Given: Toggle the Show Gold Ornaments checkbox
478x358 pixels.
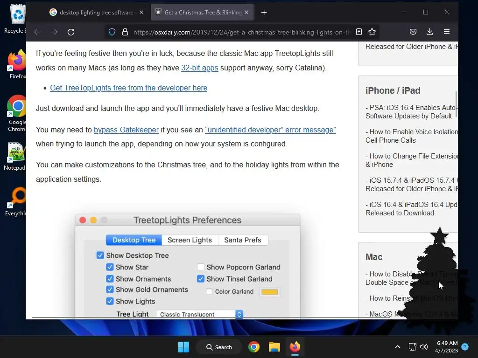Looking at the screenshot, I should (110, 289).
